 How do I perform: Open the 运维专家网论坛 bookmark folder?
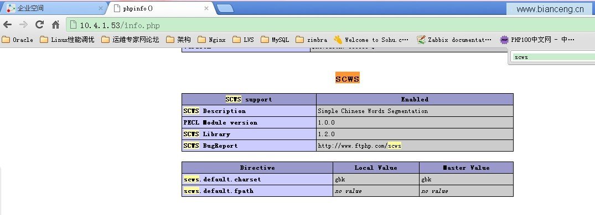tap(130, 40)
